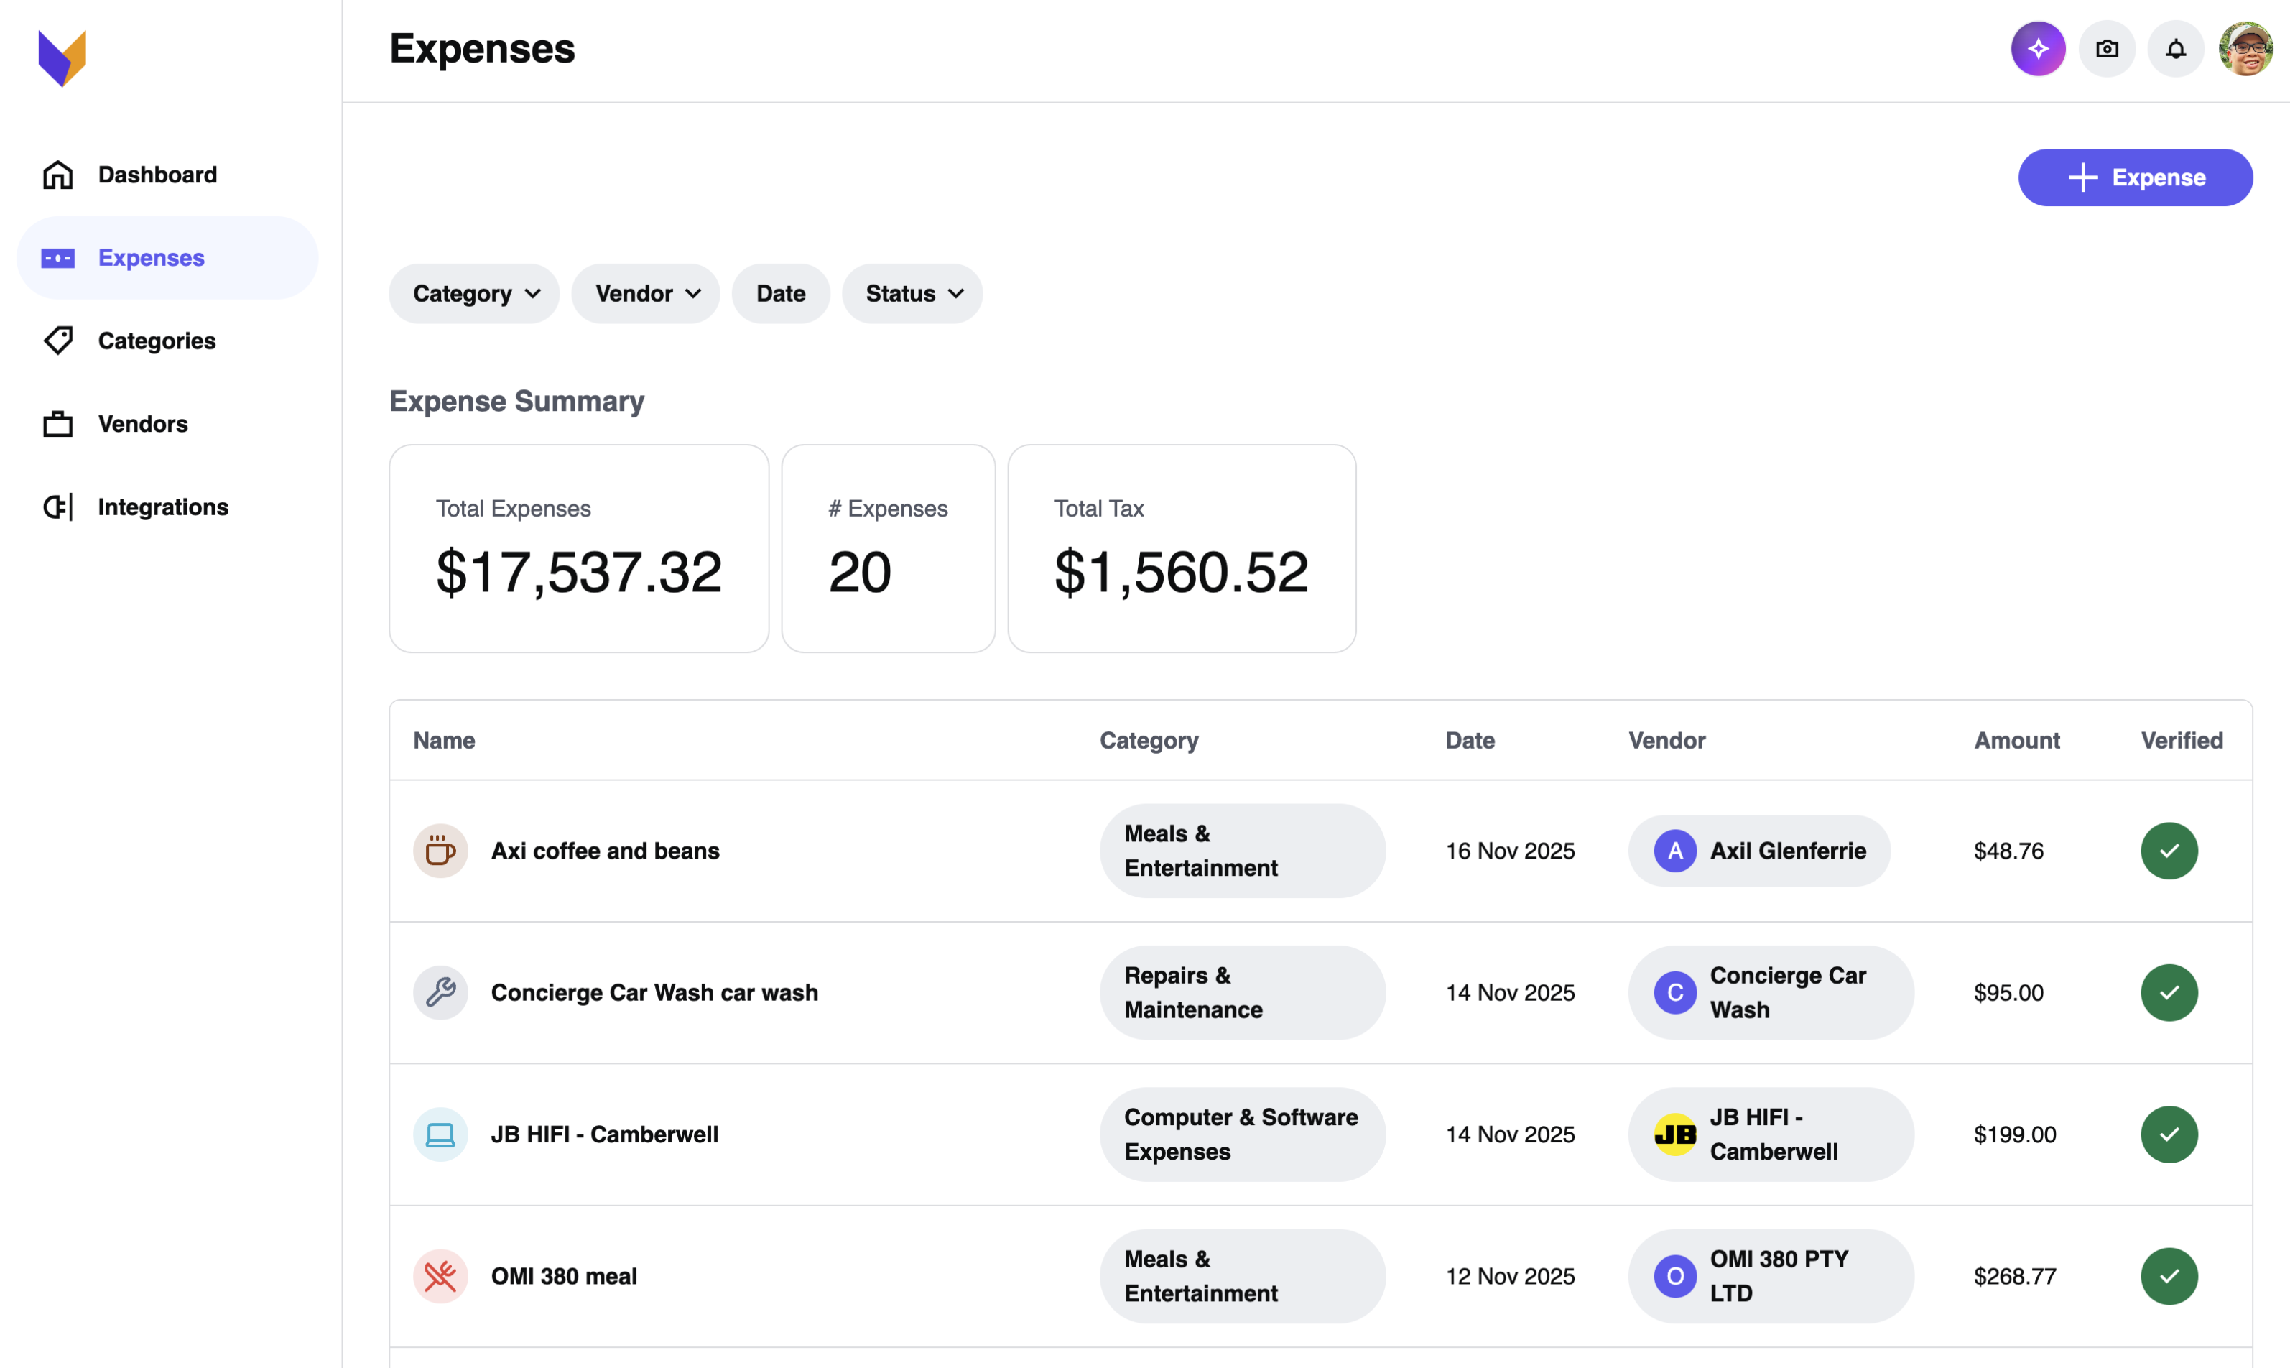Open the AI assistant sparkle icon
Screen dimensions: 2290x1368
coord(2037,48)
